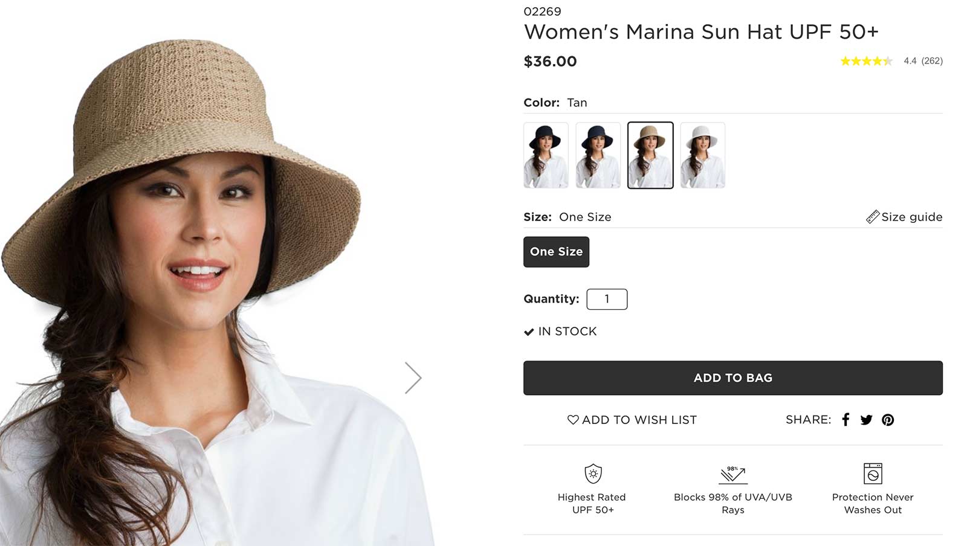Select the black hat color swatch
The height and width of the screenshot is (546, 967).
pos(545,154)
